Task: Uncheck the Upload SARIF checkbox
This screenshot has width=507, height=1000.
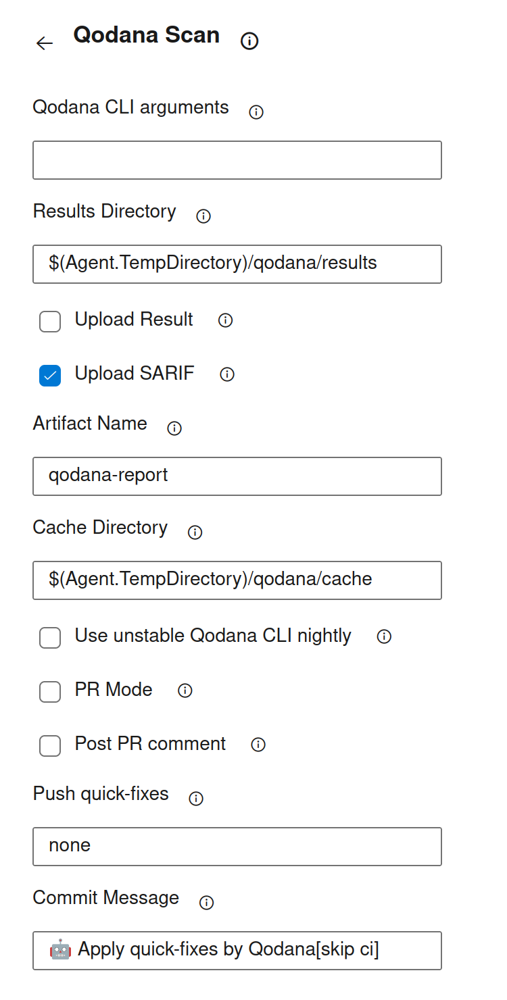Action: click(49, 376)
